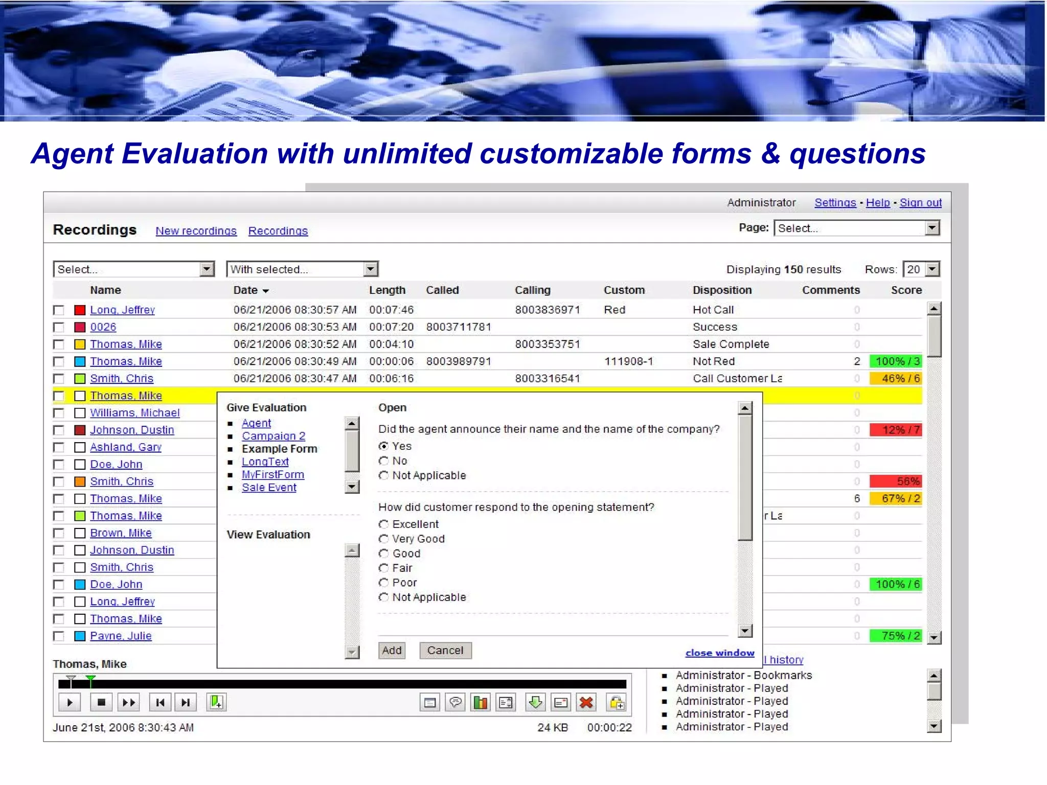Screen dimensions: 1047x785
Task: Stop playback of the recording
Action: pyautogui.click(x=101, y=703)
